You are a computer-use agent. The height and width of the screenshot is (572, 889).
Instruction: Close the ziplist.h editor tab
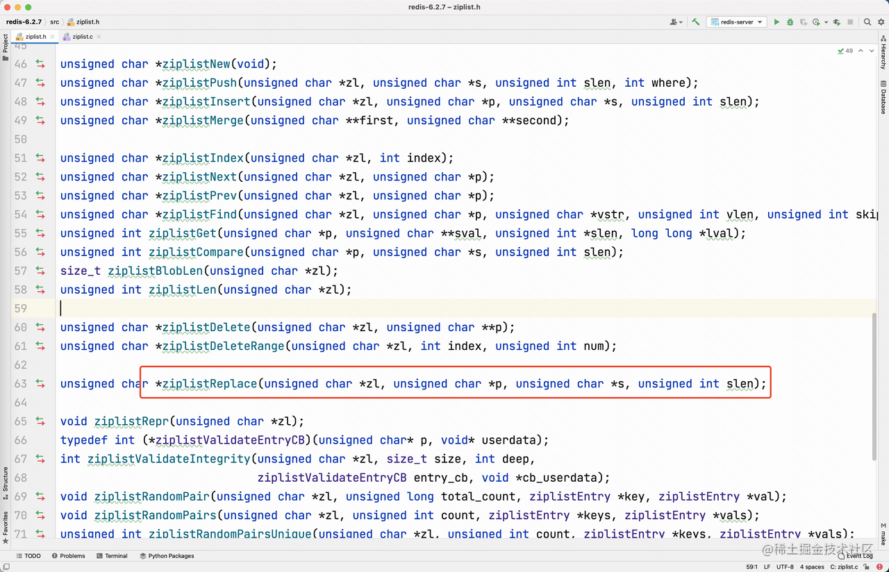point(53,36)
